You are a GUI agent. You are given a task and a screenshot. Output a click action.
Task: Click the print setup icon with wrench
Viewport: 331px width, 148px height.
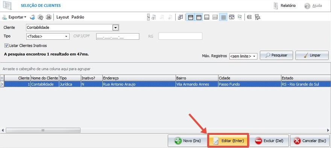coord(40,17)
